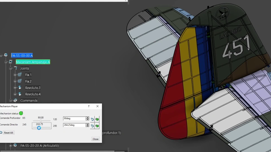Click the Fix.2 joint icon
This screenshot has width=271, height=152.
(20, 81)
